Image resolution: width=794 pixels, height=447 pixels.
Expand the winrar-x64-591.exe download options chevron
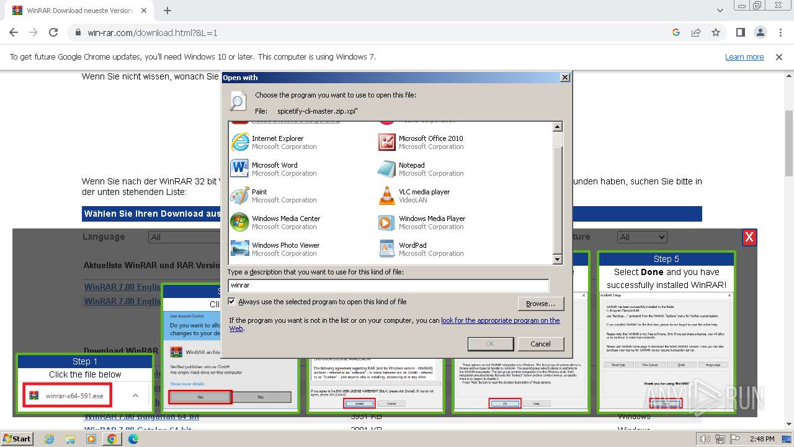(135, 395)
